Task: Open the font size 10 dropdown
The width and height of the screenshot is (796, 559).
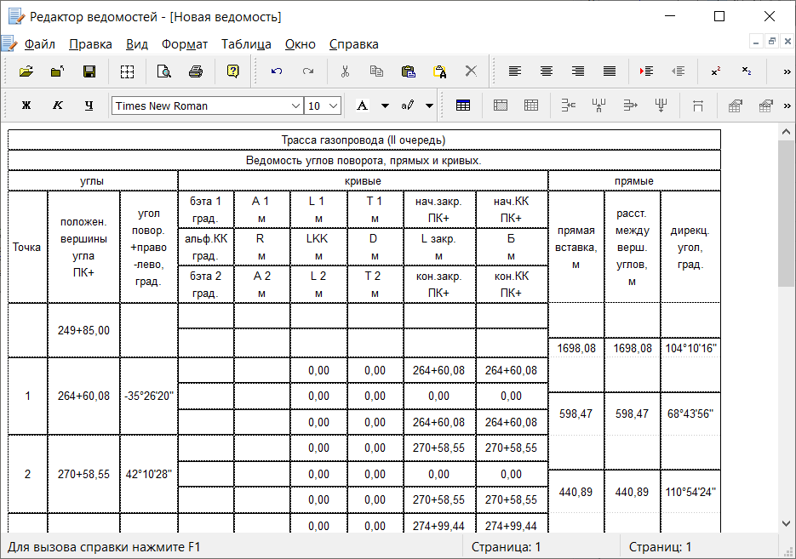Action: (333, 106)
